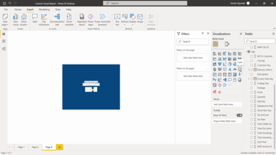Viewport: 276px width, 155px height.
Task: Pick the Waterfall chart visual
Action: pyautogui.click(x=215, y=64)
